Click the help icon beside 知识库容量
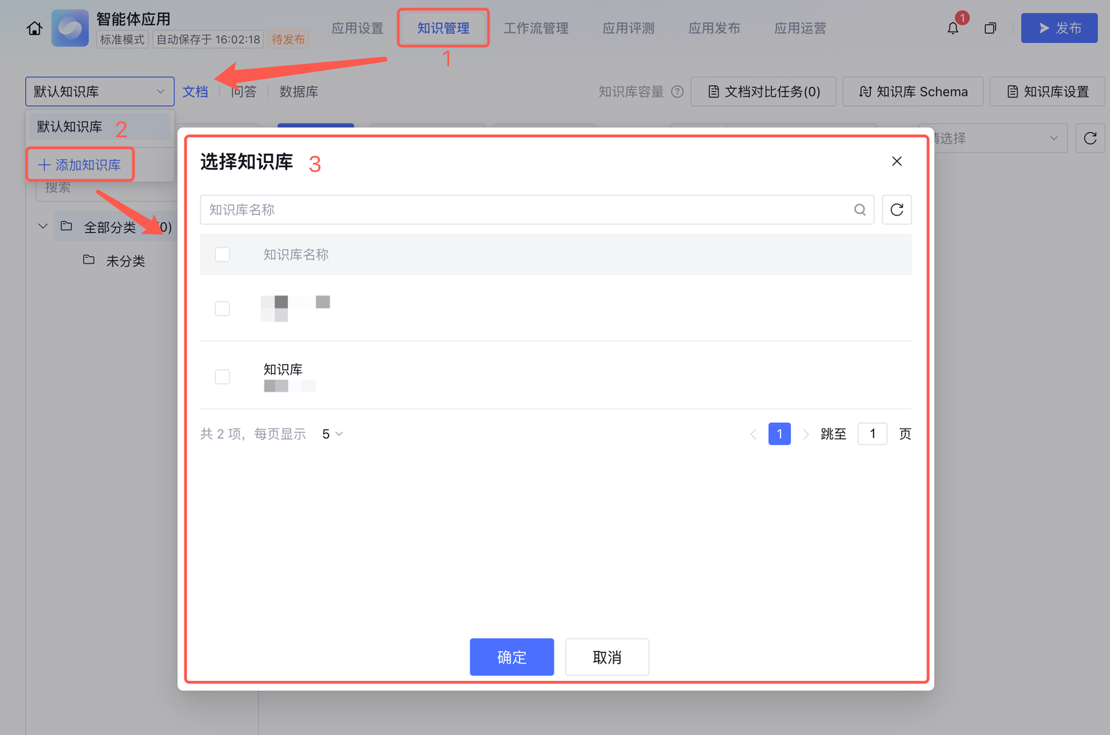 click(x=678, y=92)
